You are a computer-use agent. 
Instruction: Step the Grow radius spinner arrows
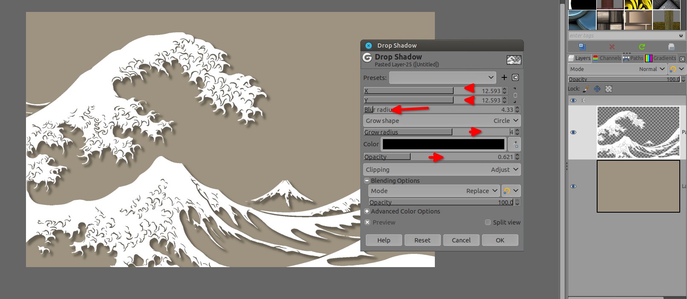[x=517, y=132]
